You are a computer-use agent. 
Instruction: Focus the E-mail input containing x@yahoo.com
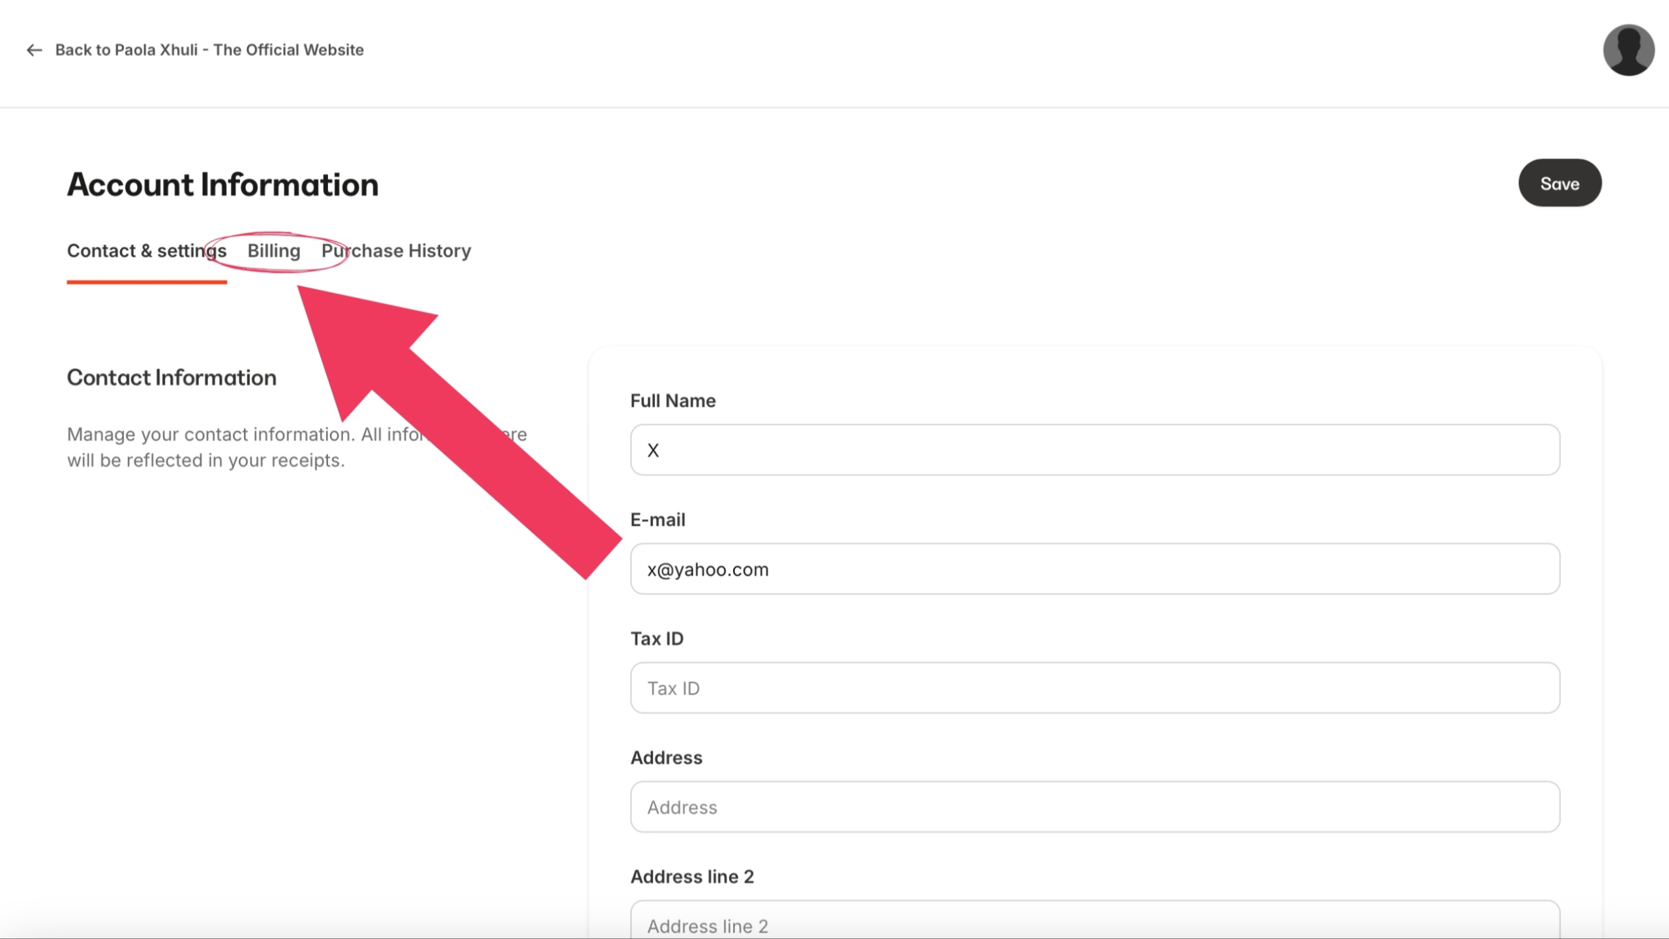pyautogui.click(x=1094, y=569)
